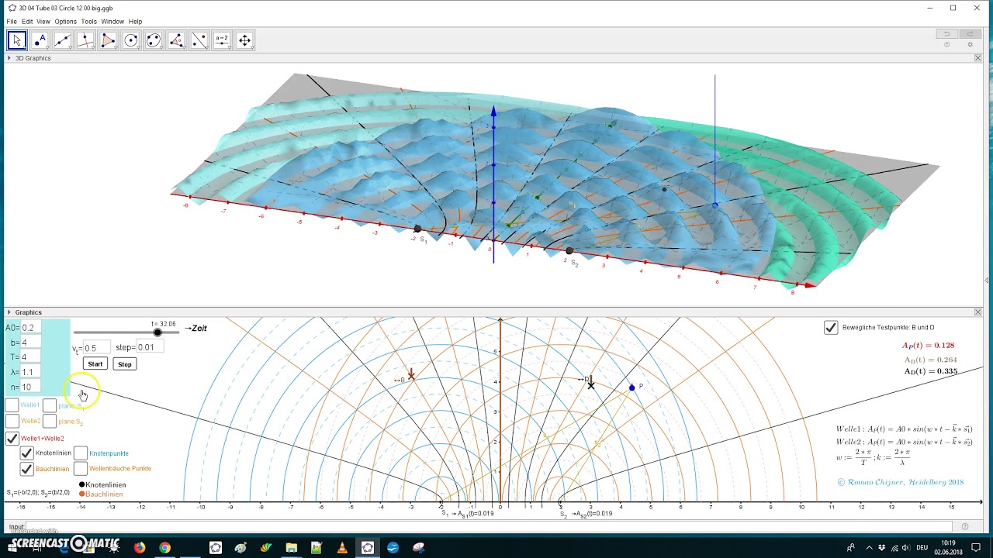Click the time slider knob t=32.06
Screen dimensions: 993x558
[x=157, y=332]
